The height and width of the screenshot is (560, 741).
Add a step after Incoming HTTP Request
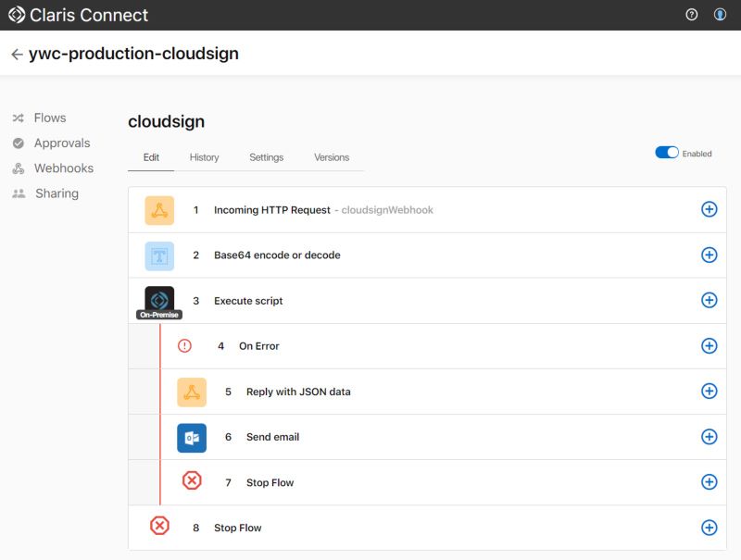[709, 209]
